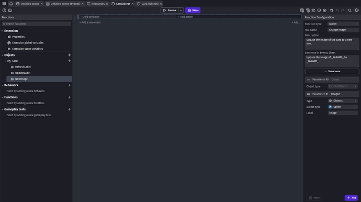Add function to Card with plus

click(x=69, y=61)
